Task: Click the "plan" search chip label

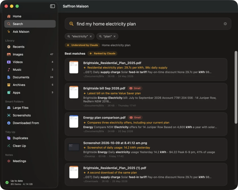Action: click(107, 36)
